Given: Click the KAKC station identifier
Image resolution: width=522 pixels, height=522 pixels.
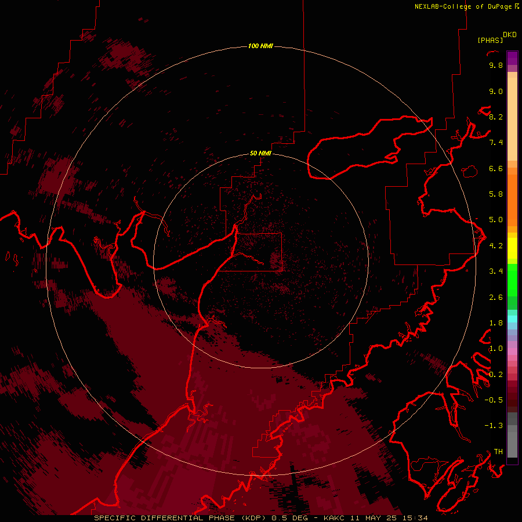Looking at the screenshot, I should [335, 518].
